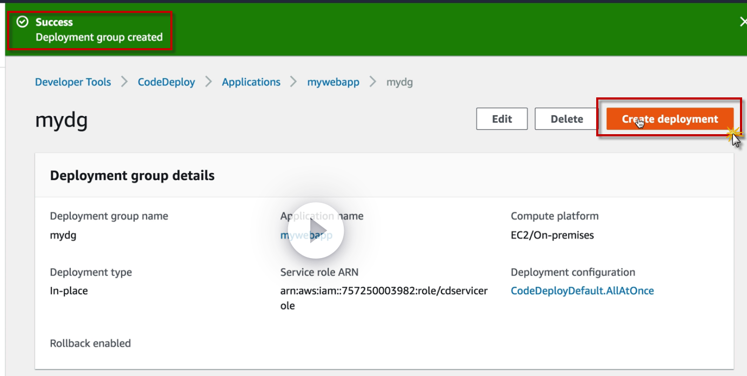Screen dimensions: 747x376
Task: Click the EC2/On-premises compute platform value
Action: pos(552,235)
